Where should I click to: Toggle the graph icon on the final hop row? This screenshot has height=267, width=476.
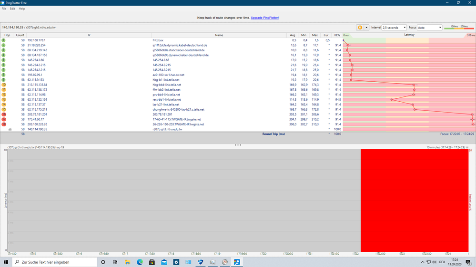click(x=10, y=129)
